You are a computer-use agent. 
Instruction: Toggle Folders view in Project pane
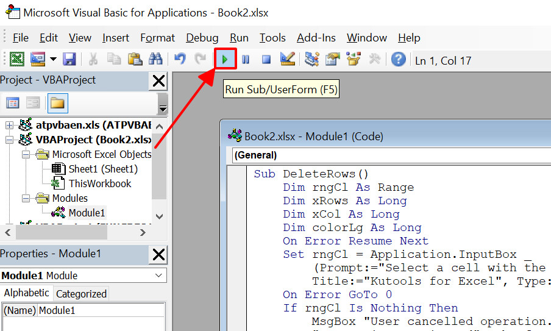click(57, 103)
